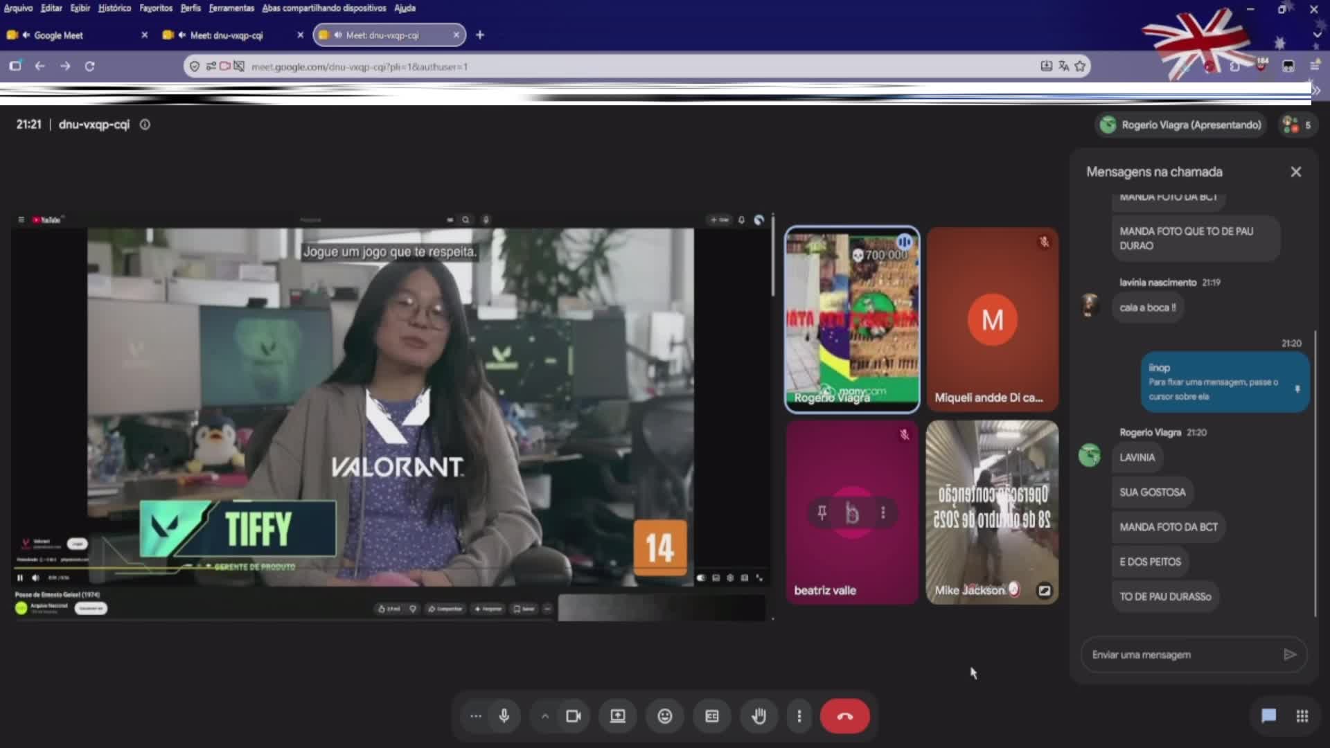Bookmark page with star icon
1330x748 pixels.
pos(1080,66)
